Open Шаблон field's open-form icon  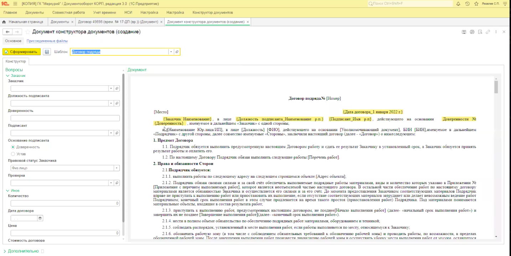click(x=177, y=52)
